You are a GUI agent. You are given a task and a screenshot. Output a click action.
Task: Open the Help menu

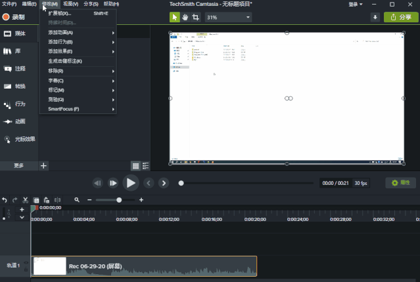pyautogui.click(x=111, y=4)
